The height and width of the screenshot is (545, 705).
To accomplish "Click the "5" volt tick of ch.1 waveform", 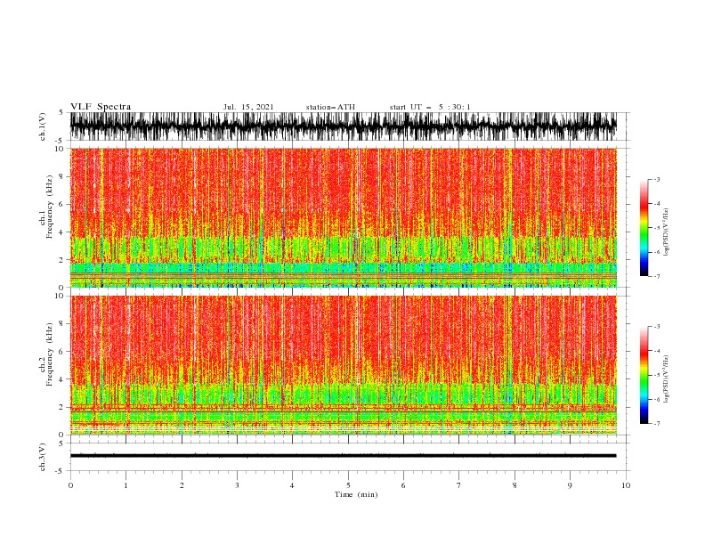I will tap(61, 113).
